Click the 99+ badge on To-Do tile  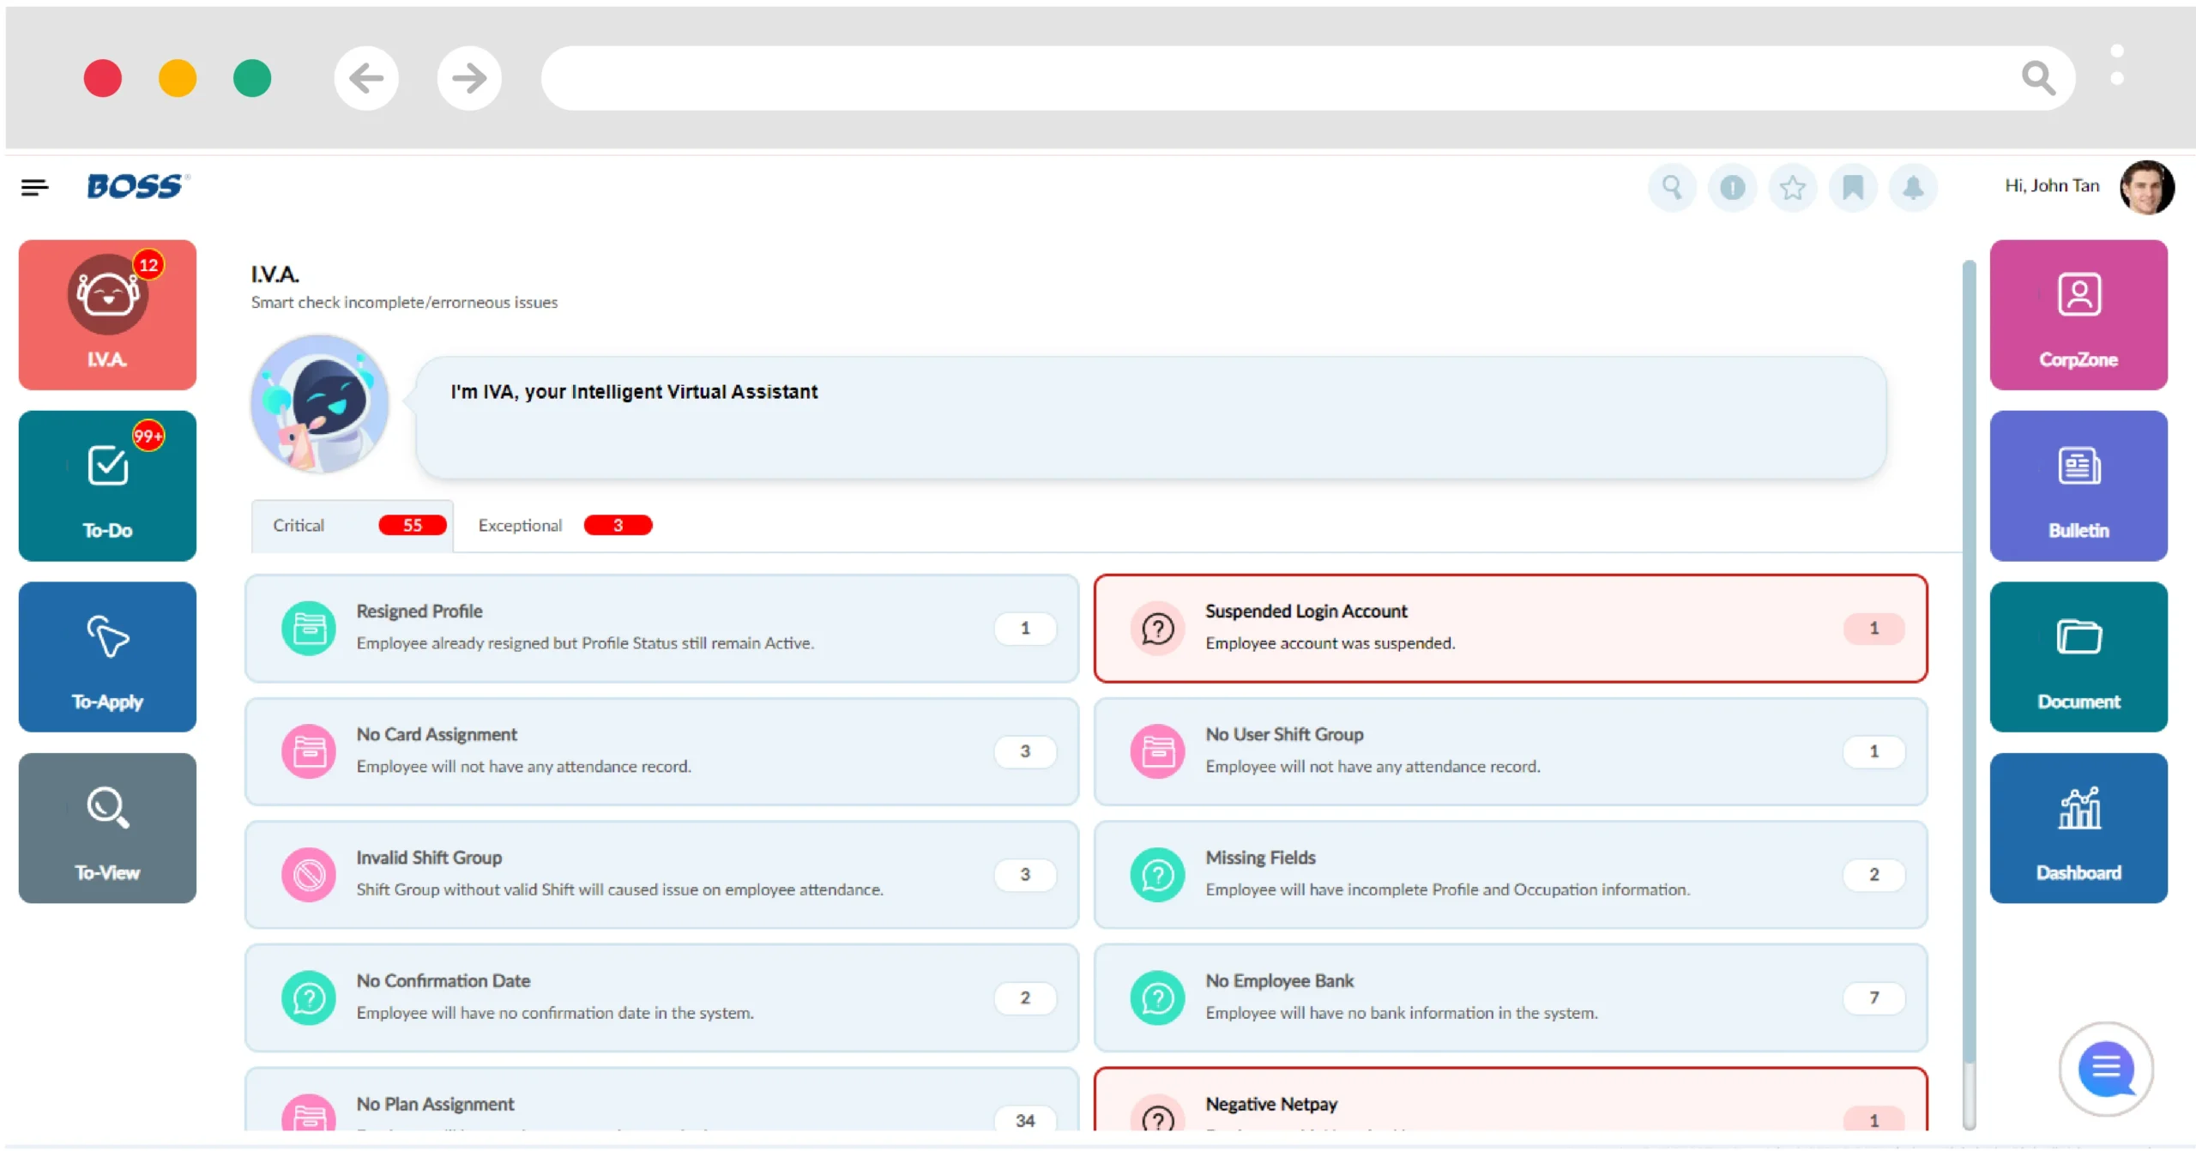coord(148,436)
